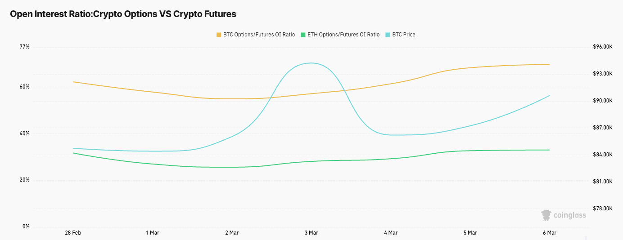
Task: Click the yellow BTC Options/Futures legend swatch
Action: tap(219, 35)
